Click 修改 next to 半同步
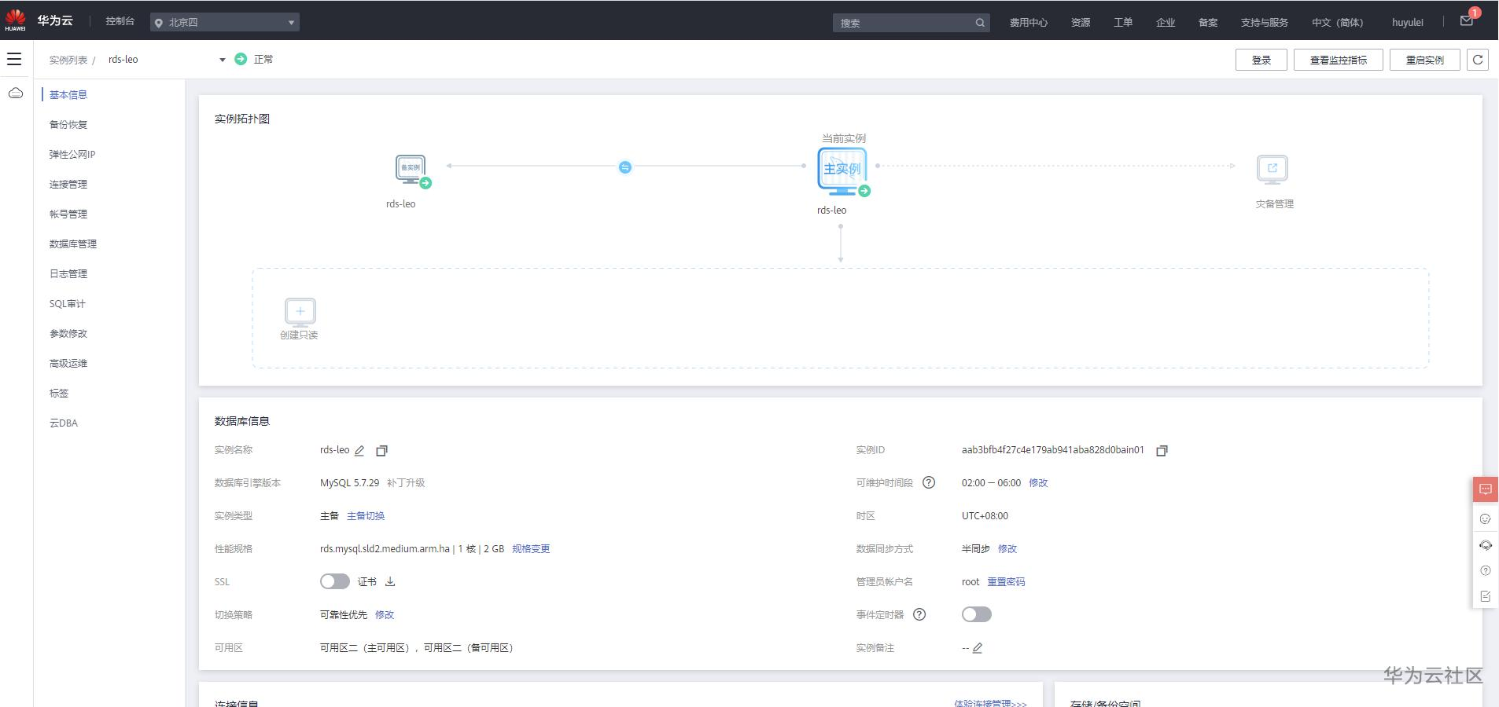 coord(1007,548)
